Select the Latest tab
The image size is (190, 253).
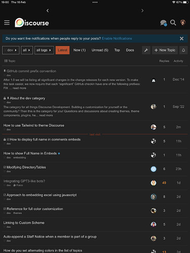pos(62,50)
